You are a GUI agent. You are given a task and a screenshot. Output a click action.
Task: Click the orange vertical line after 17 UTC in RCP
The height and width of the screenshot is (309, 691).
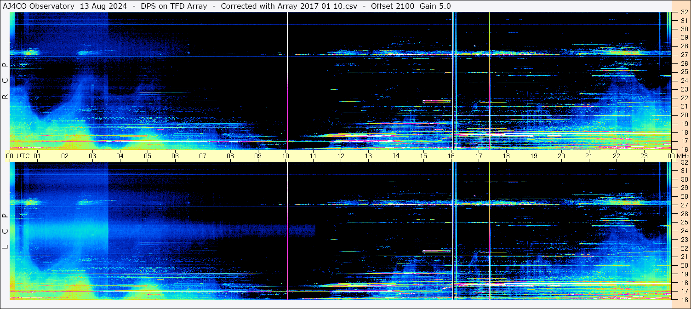[x=489, y=80]
